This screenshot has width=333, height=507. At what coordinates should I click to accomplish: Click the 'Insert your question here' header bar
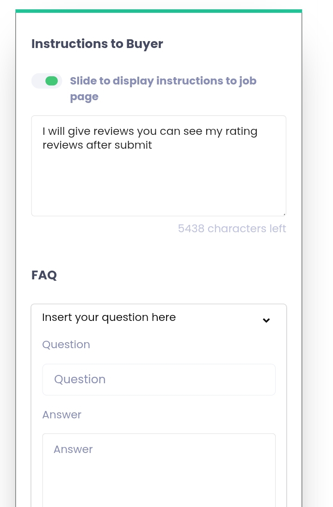(139, 317)
